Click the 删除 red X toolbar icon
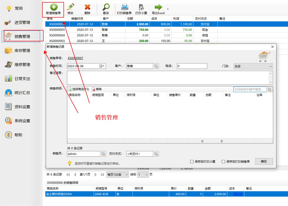Image resolution: width=288 pixels, height=206 pixels. 88,7
